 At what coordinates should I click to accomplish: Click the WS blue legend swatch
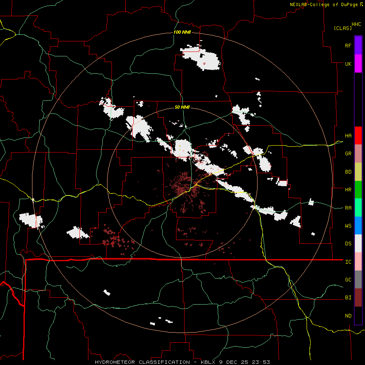[x=358, y=225]
